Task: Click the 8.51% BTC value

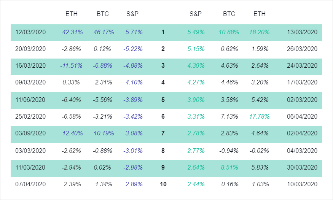Action: (x=229, y=168)
